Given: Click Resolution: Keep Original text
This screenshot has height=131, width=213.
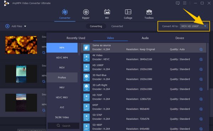Looking at the screenshot, I should tap(141, 49).
